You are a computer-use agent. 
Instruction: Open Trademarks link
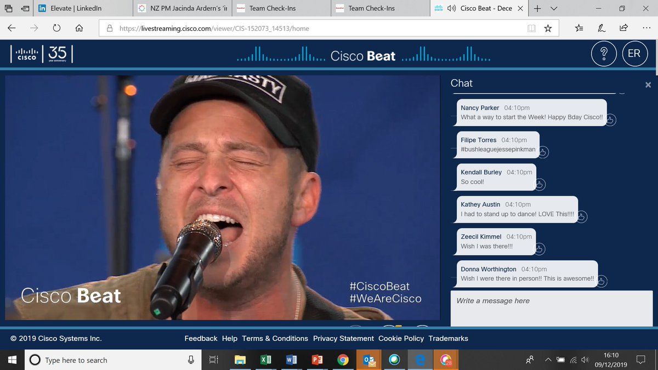449,338
